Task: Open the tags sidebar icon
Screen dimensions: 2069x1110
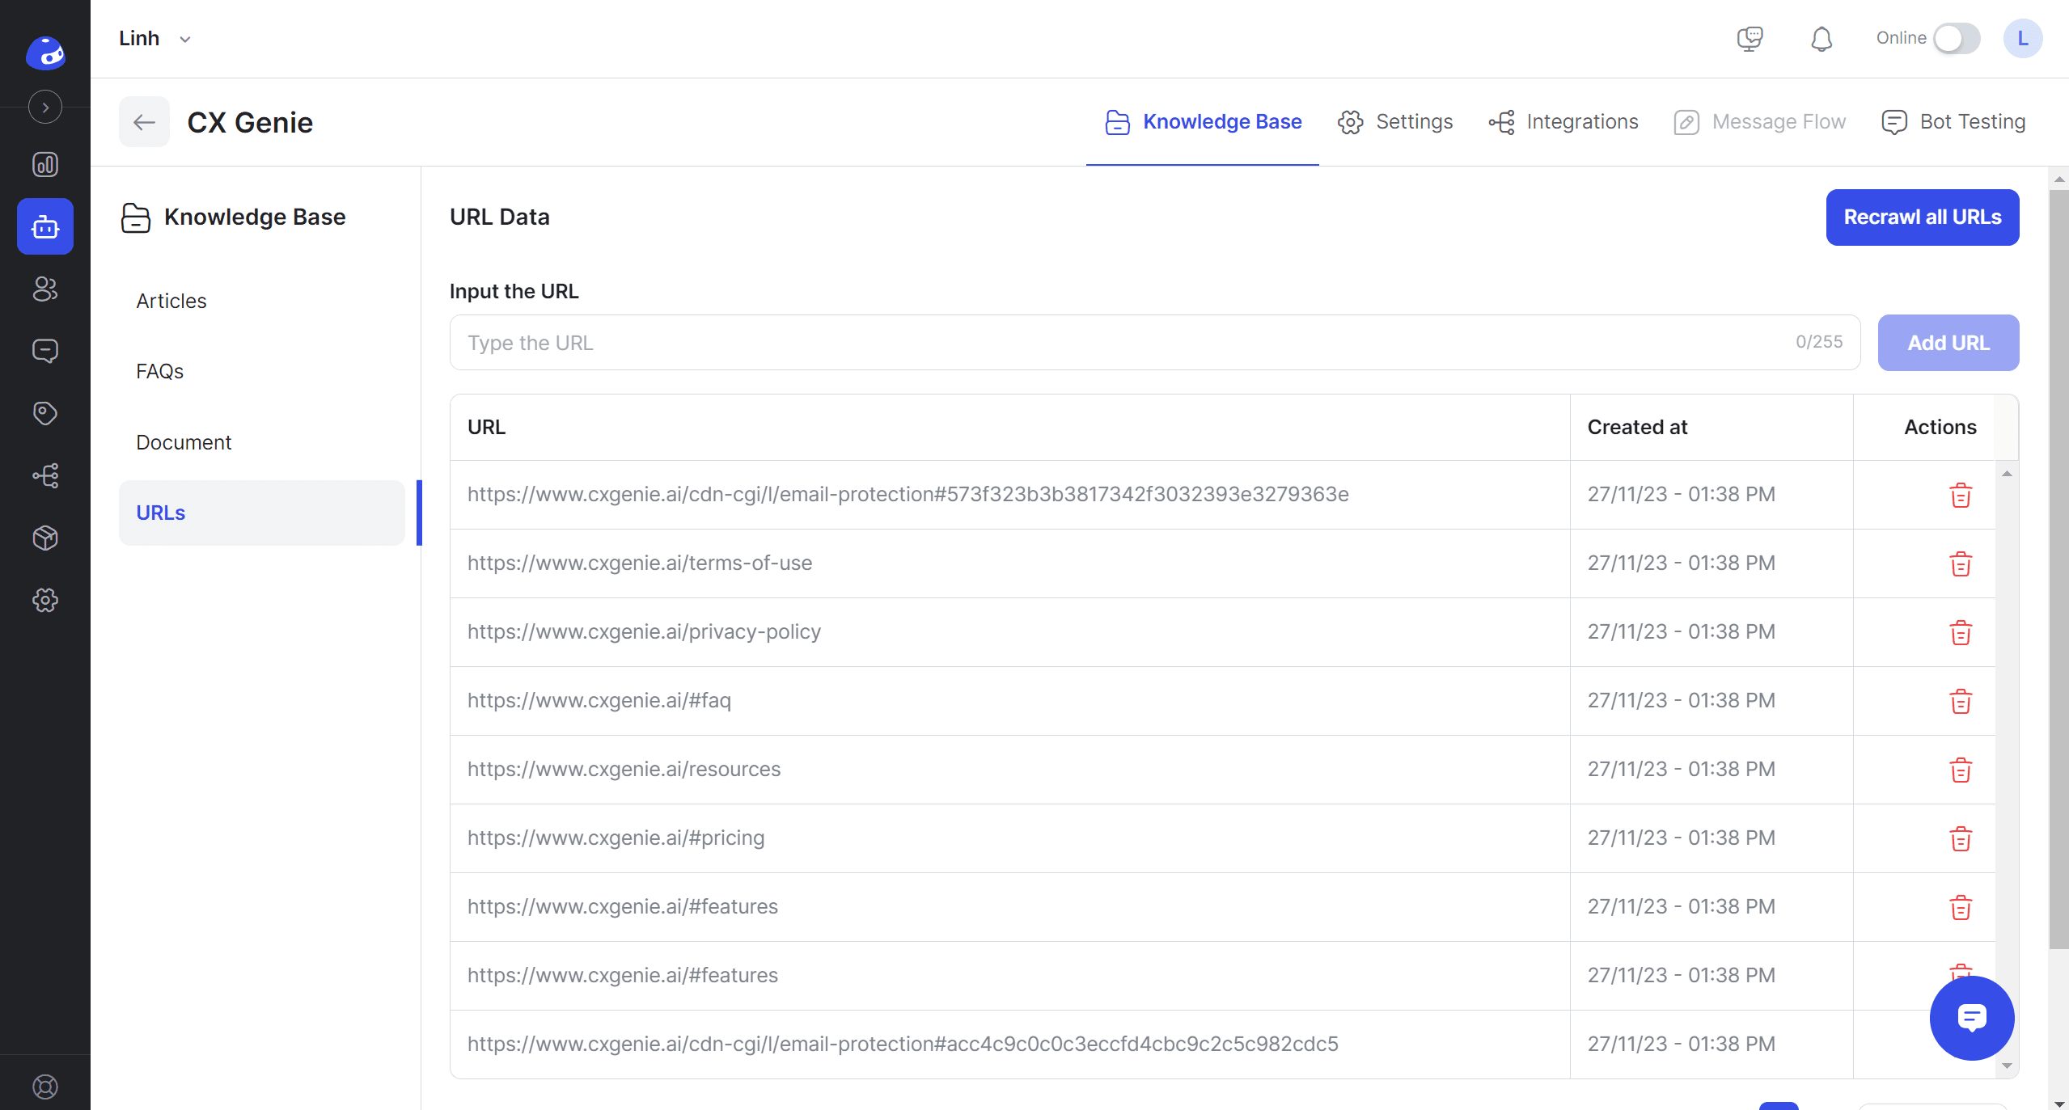Action: tap(45, 413)
